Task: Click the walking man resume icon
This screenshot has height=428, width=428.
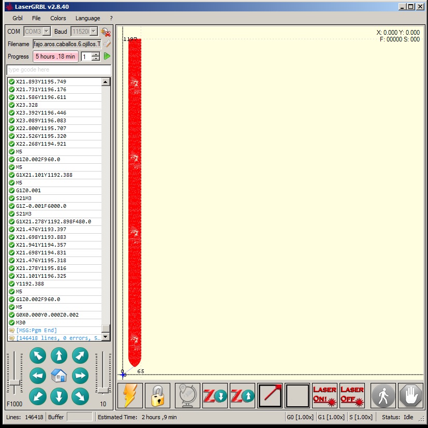Action: (x=383, y=396)
